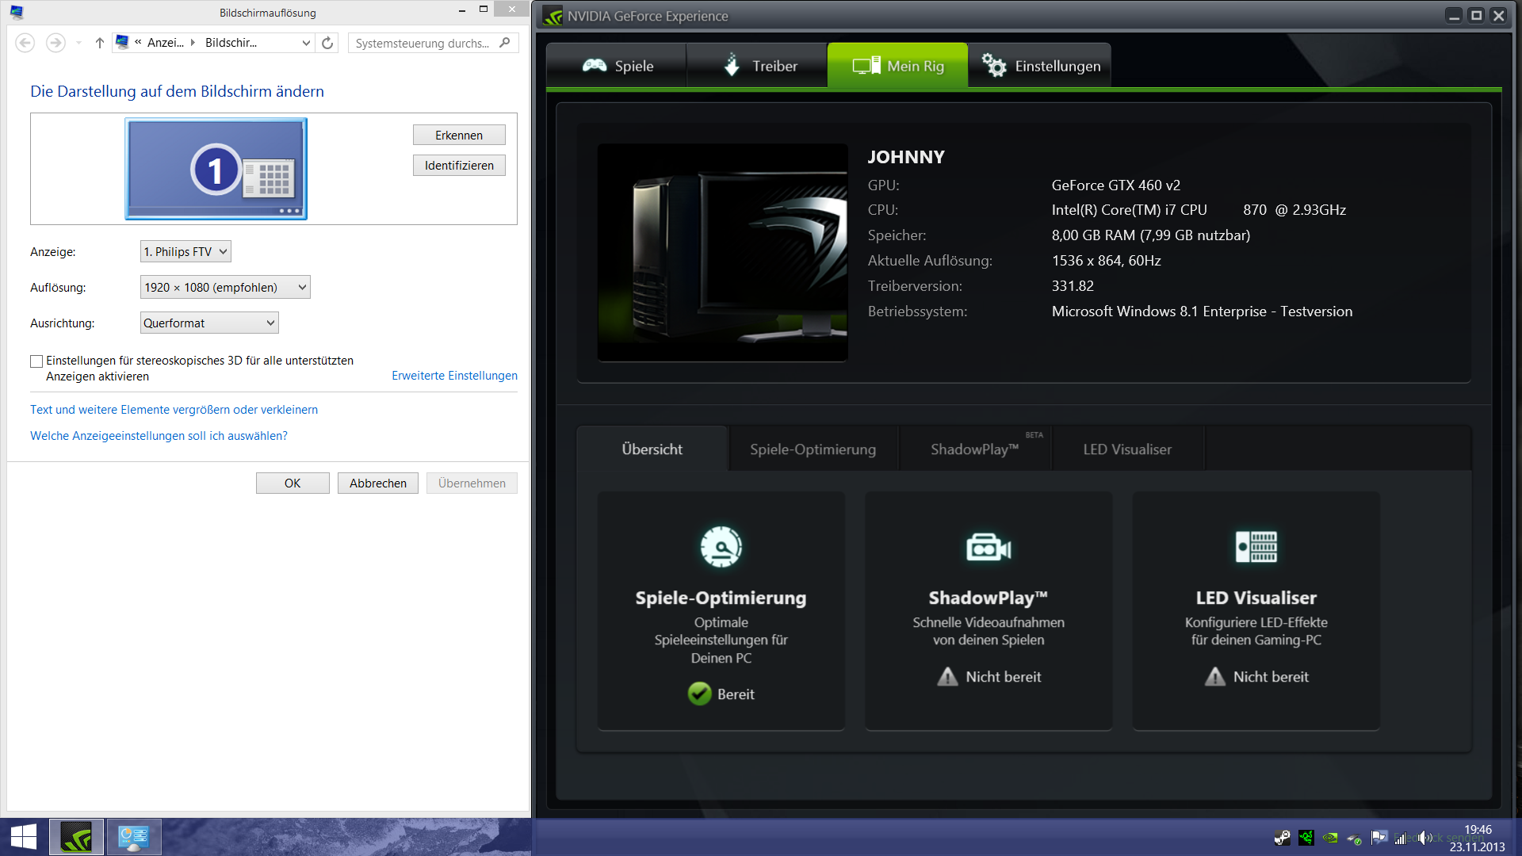Expand the Auflösung resolution dropdown

click(225, 288)
